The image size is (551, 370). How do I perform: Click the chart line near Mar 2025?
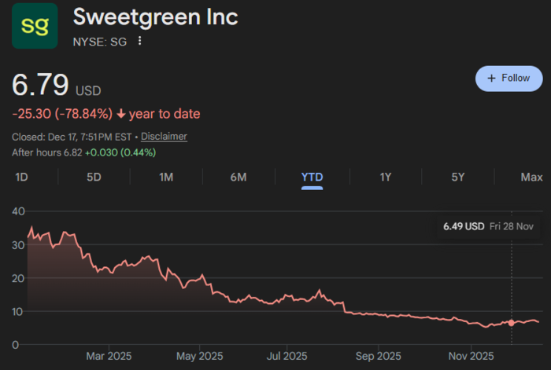(106, 269)
